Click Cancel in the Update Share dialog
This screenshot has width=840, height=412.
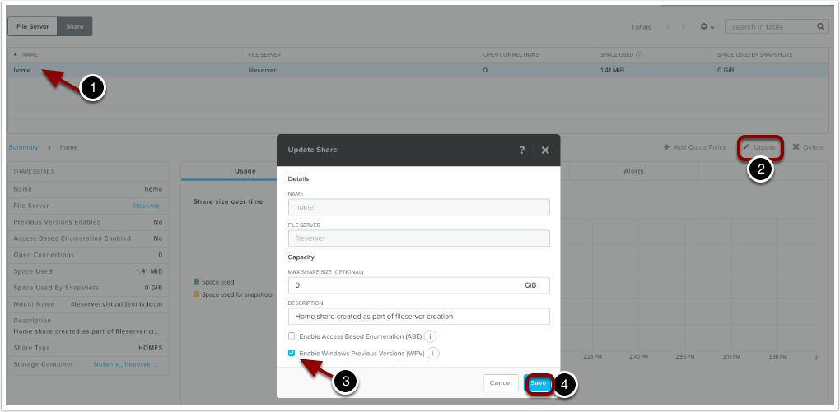501,383
